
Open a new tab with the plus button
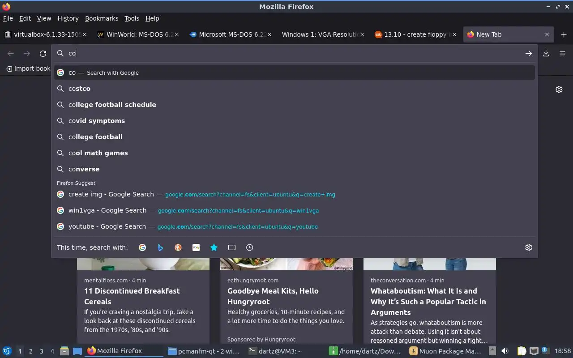[564, 34]
